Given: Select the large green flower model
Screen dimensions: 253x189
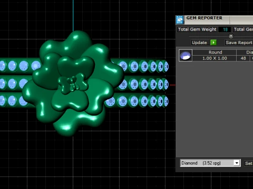Looking at the screenshot, I should coord(73,83).
